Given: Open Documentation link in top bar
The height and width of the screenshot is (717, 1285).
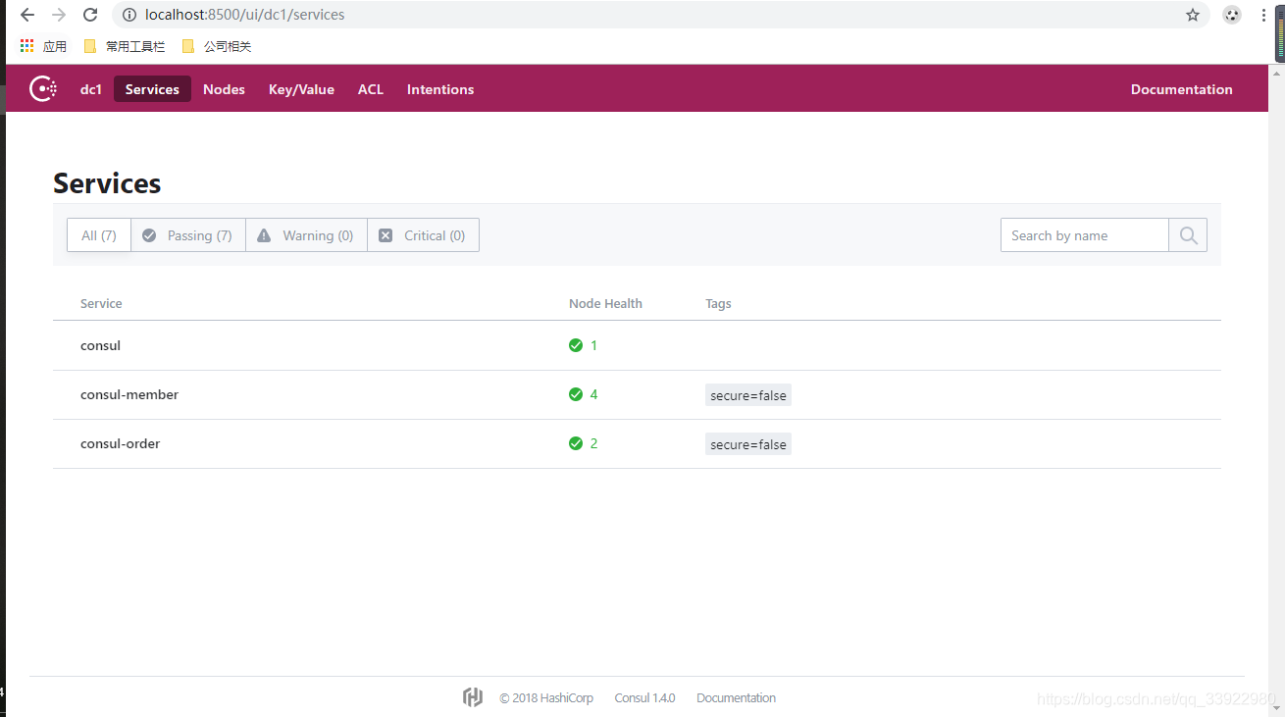Looking at the screenshot, I should coord(1181,89).
